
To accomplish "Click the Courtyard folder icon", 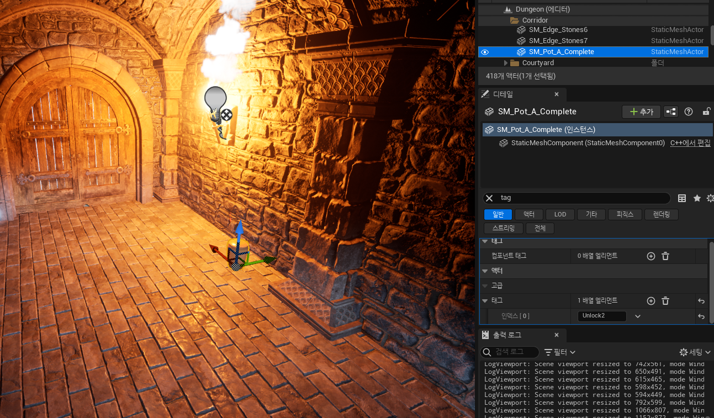I will click(515, 63).
